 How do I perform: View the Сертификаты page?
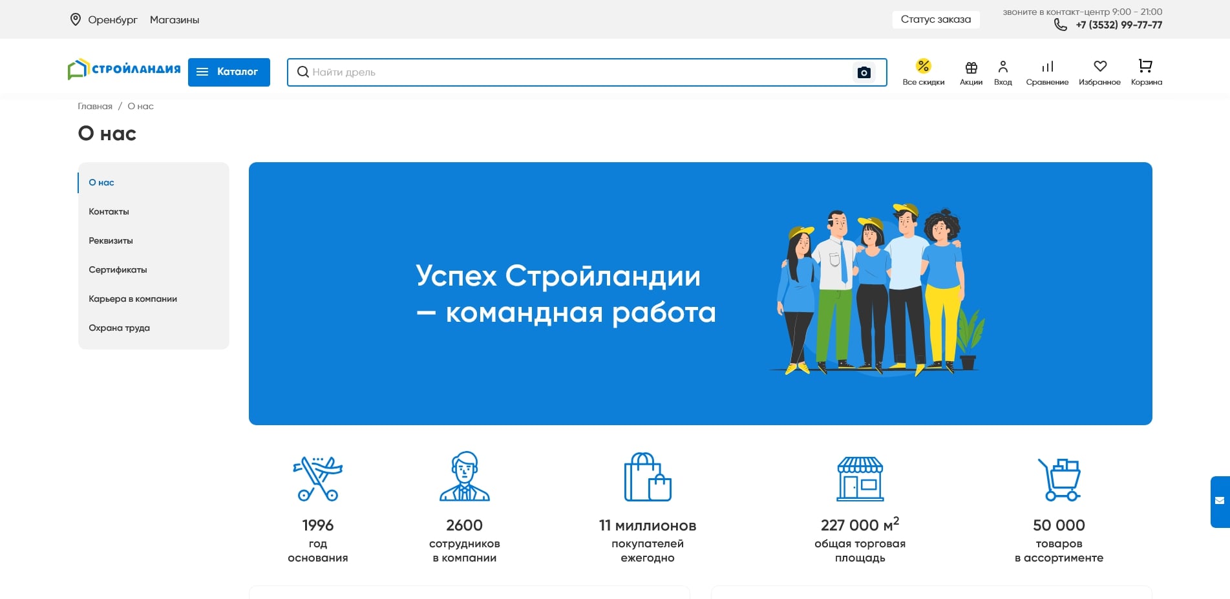point(118,269)
